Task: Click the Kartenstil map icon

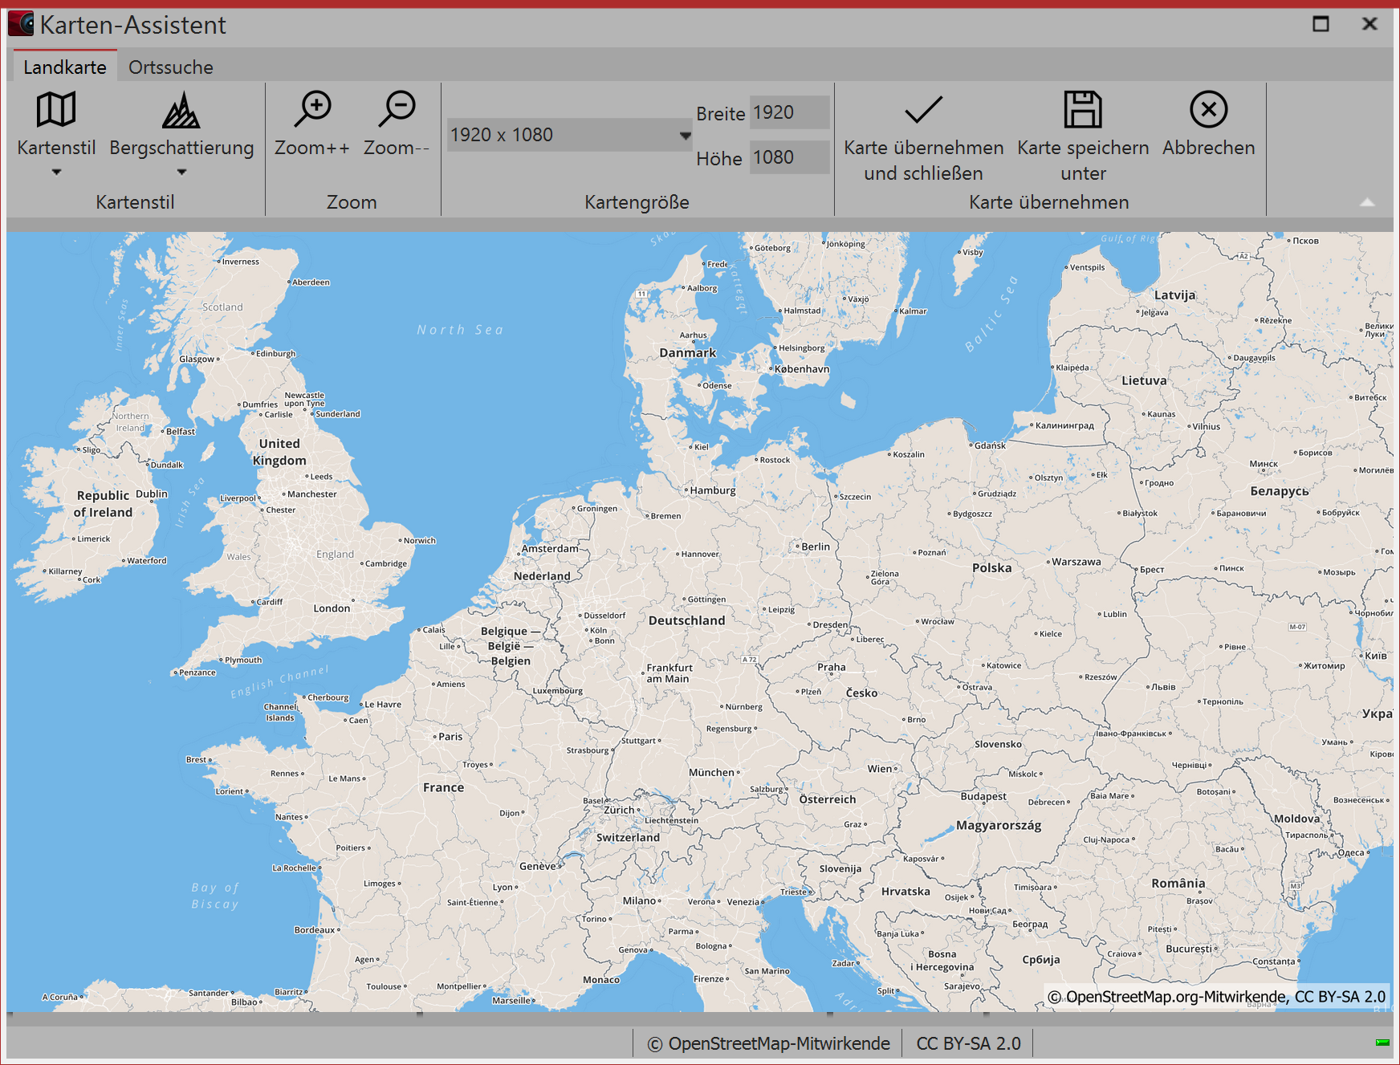Action: (x=56, y=110)
